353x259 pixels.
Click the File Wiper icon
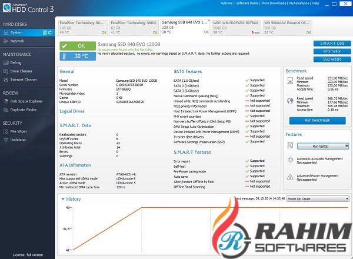pyautogui.click(x=6, y=131)
